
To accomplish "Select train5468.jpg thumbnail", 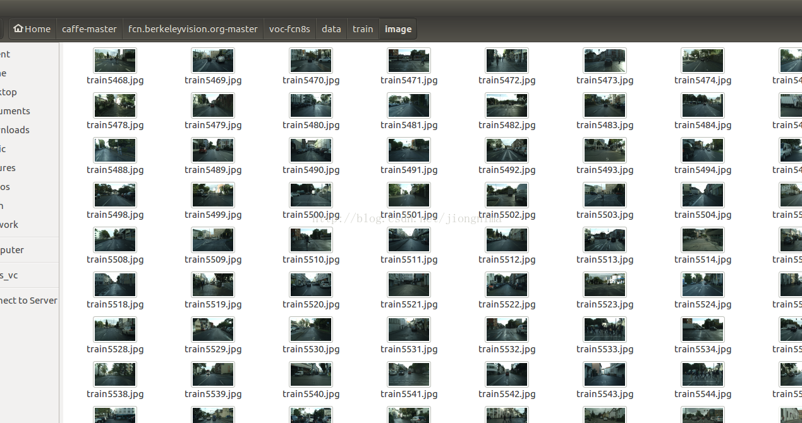I will 115,61.
